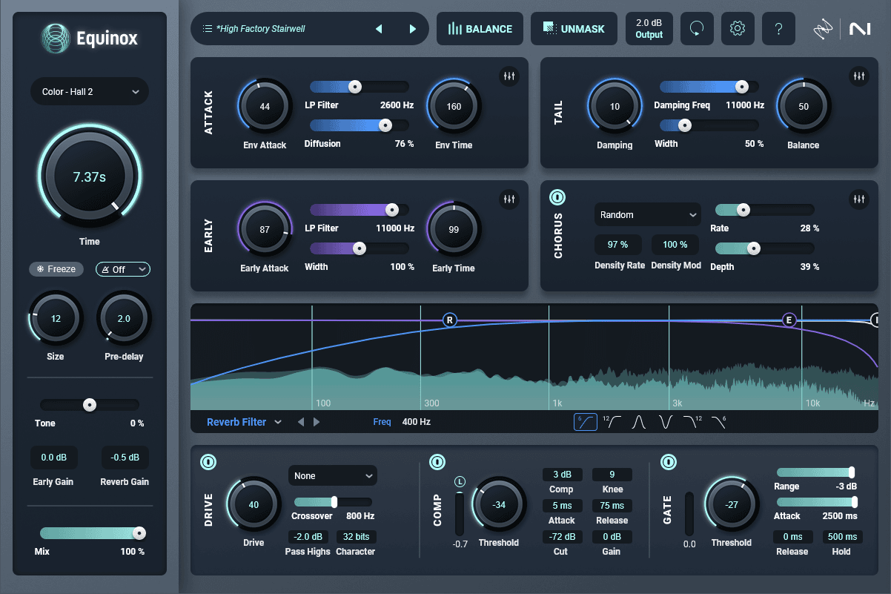Click the R node on filter curve

(450, 320)
